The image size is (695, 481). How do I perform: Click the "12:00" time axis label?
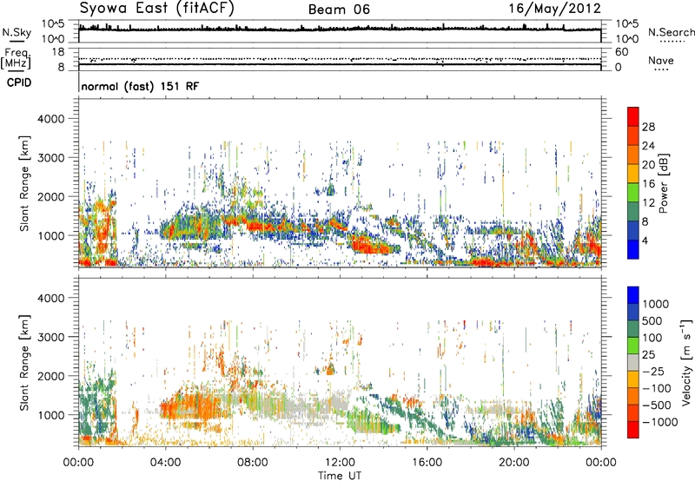click(x=340, y=463)
